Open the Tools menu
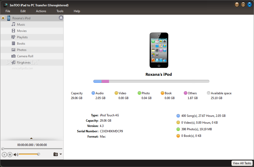The width and height of the screenshot is (254, 167). [60, 11]
